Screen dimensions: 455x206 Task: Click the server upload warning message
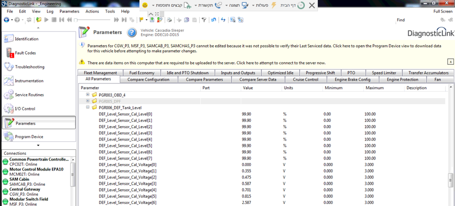coord(206,63)
